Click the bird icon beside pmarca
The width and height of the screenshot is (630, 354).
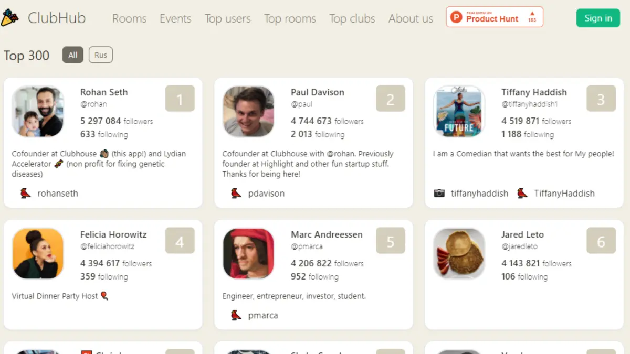[x=236, y=315]
